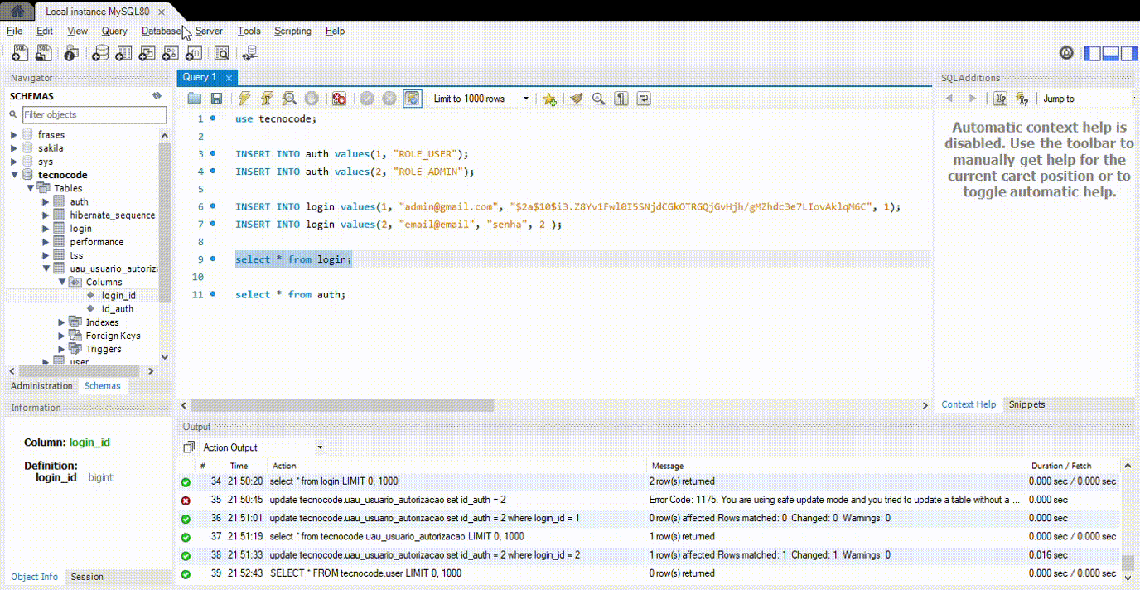Expand the auth table node
This screenshot has height=590, width=1140.
coord(46,201)
